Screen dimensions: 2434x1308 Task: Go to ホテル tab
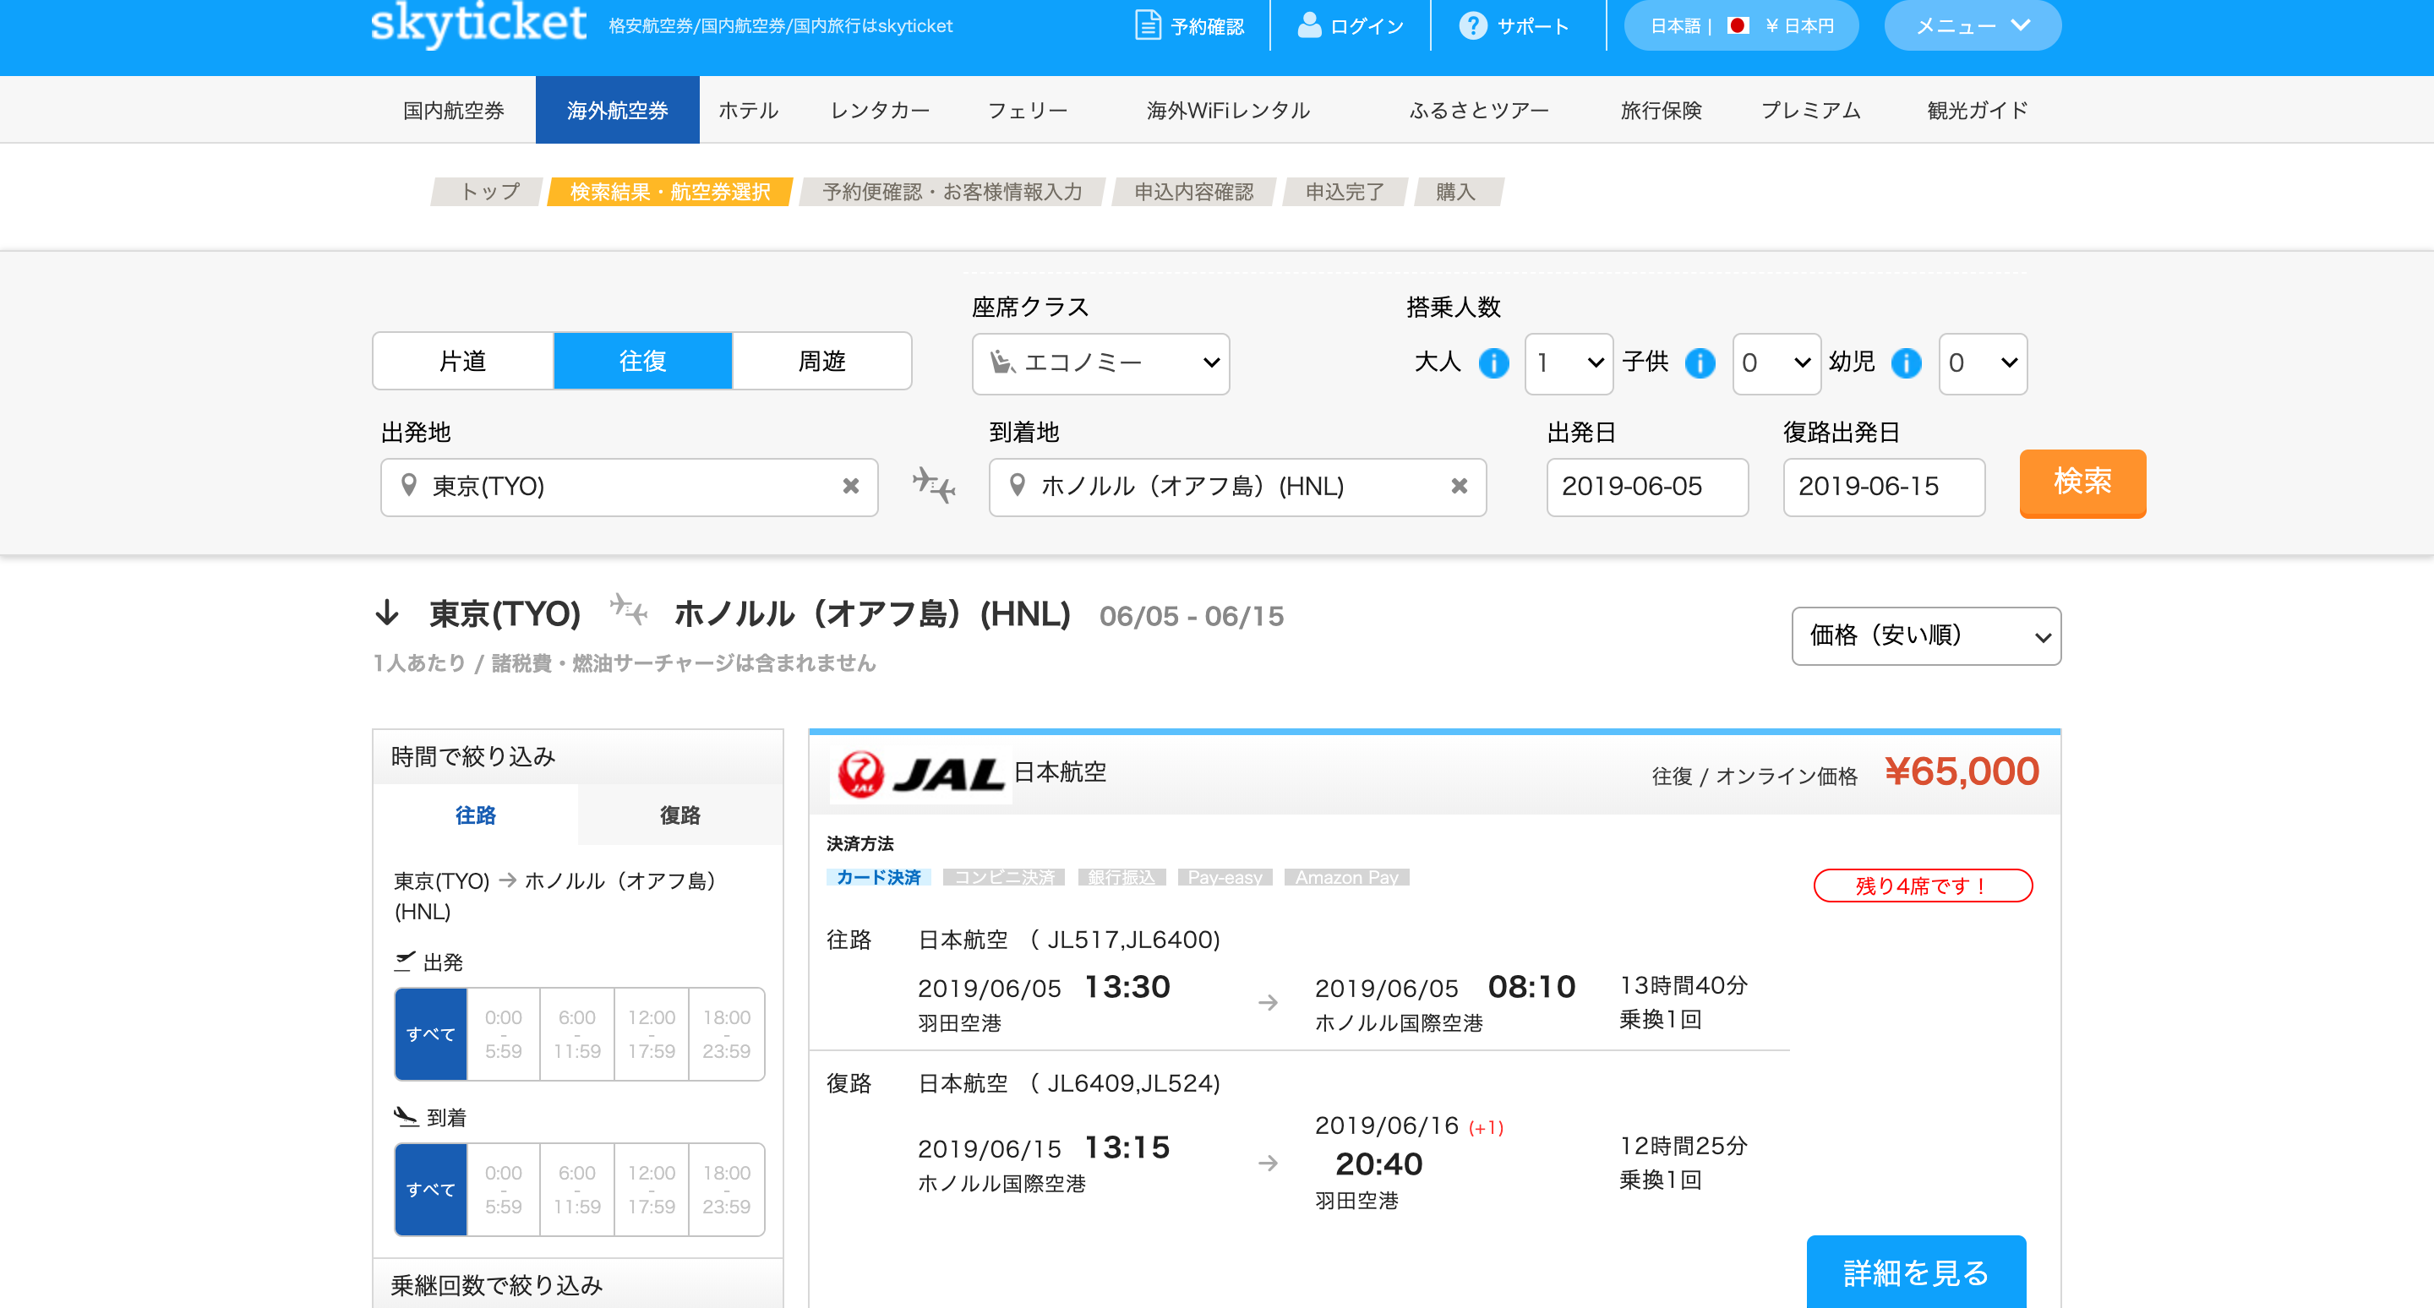(748, 111)
